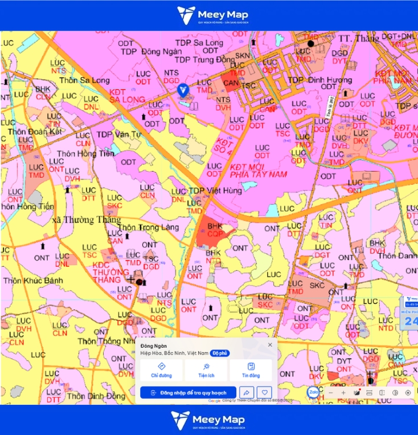Screen dimensions: 418x435
Task: Click the xã Thường Thắng label
Action: click(x=87, y=219)
